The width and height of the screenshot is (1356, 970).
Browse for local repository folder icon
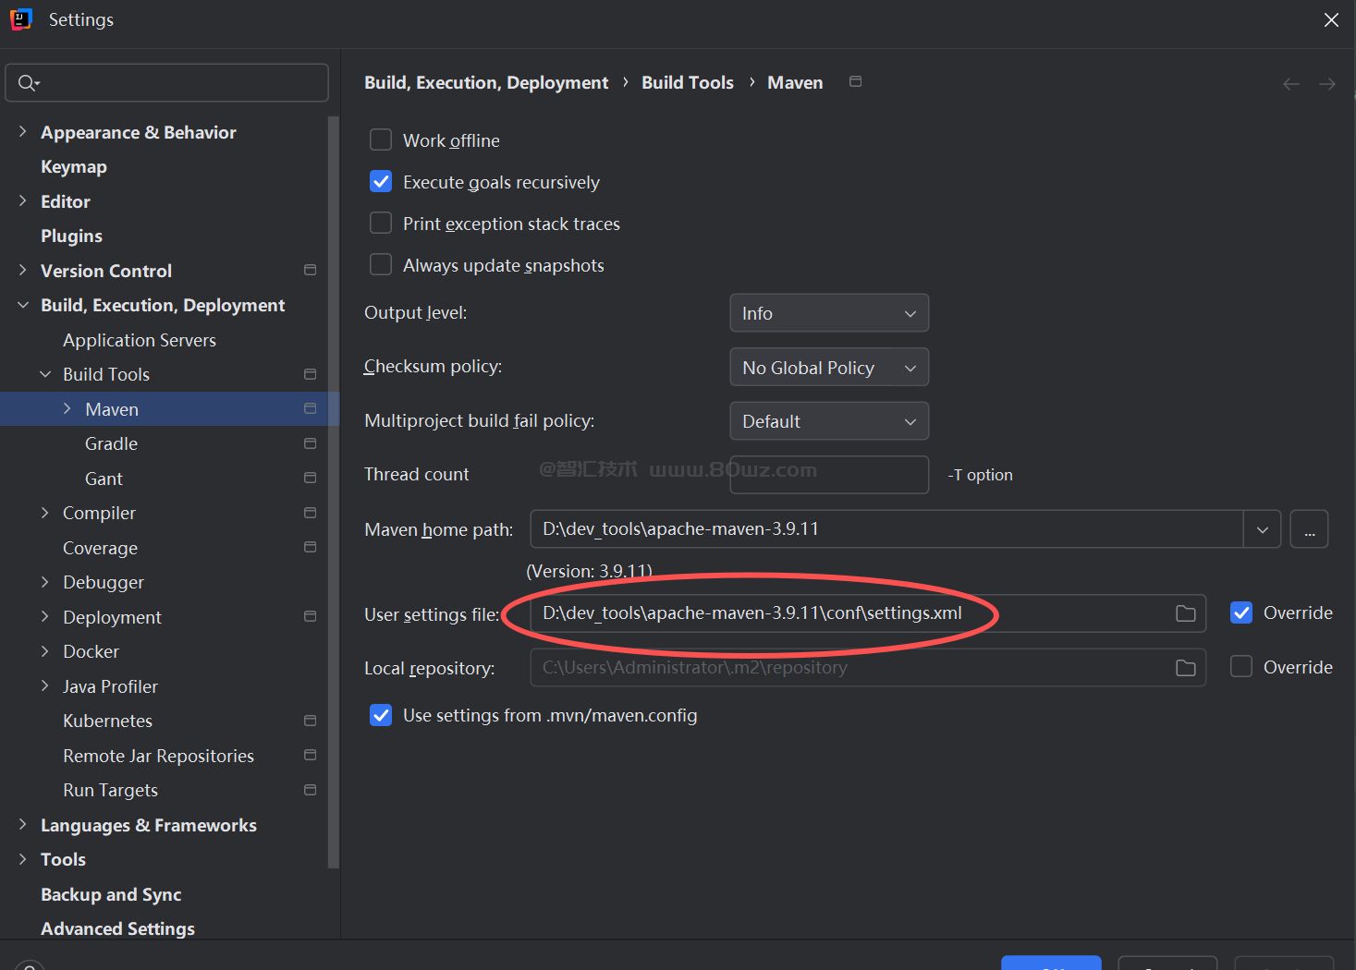pos(1186,668)
